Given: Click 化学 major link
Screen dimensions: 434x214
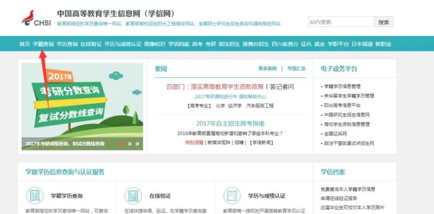Looking at the screenshot, I should click(x=220, y=106).
